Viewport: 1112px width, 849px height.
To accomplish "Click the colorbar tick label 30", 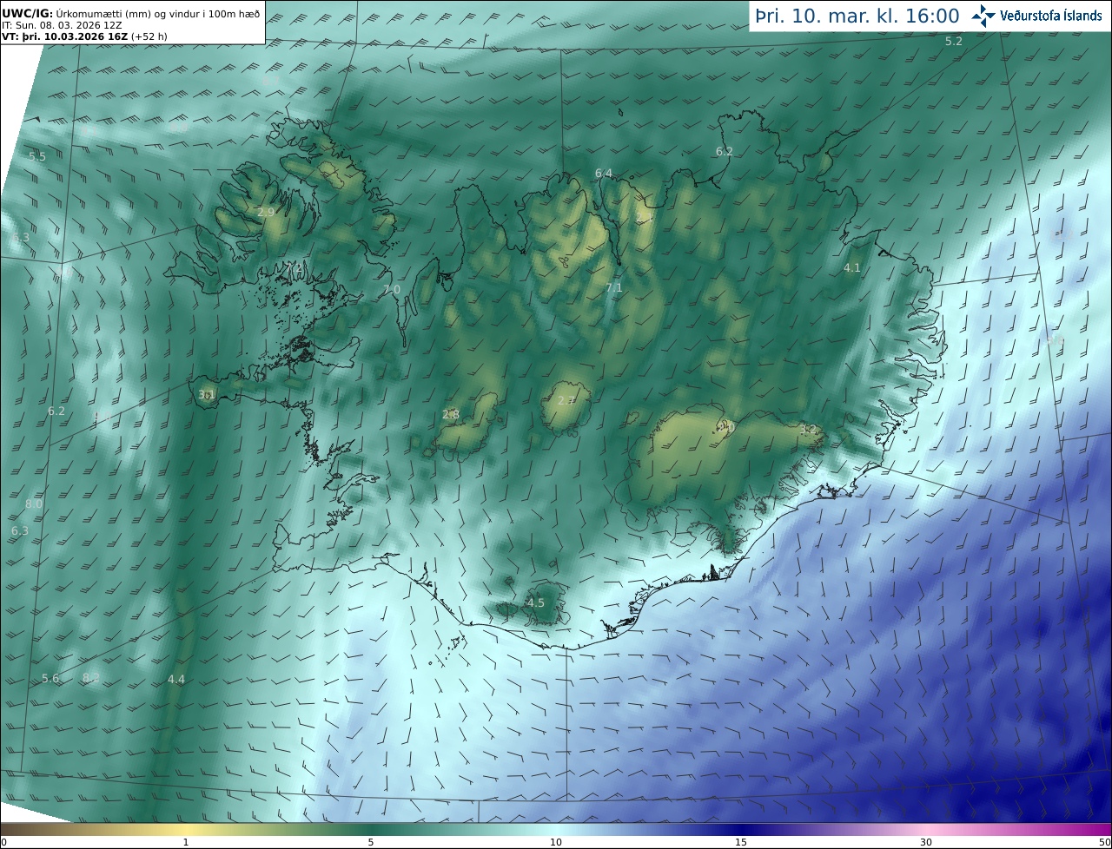I will [x=926, y=842].
